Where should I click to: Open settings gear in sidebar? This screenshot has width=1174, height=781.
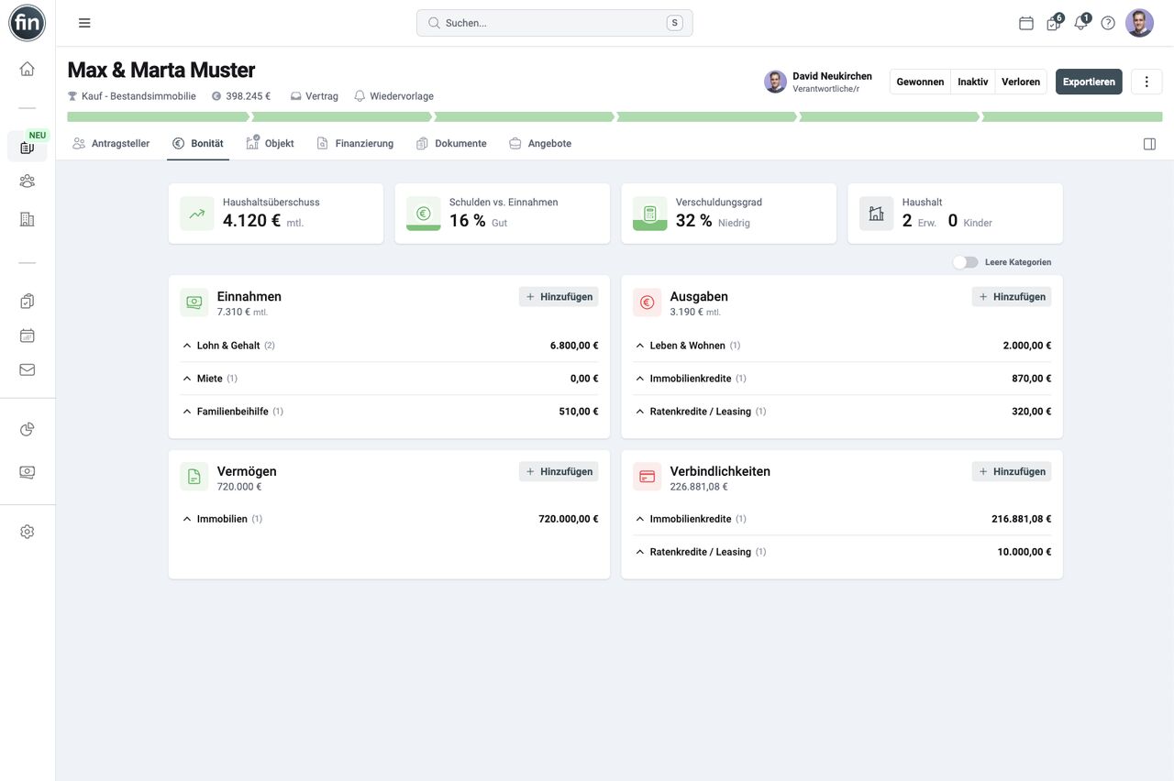[x=28, y=532]
